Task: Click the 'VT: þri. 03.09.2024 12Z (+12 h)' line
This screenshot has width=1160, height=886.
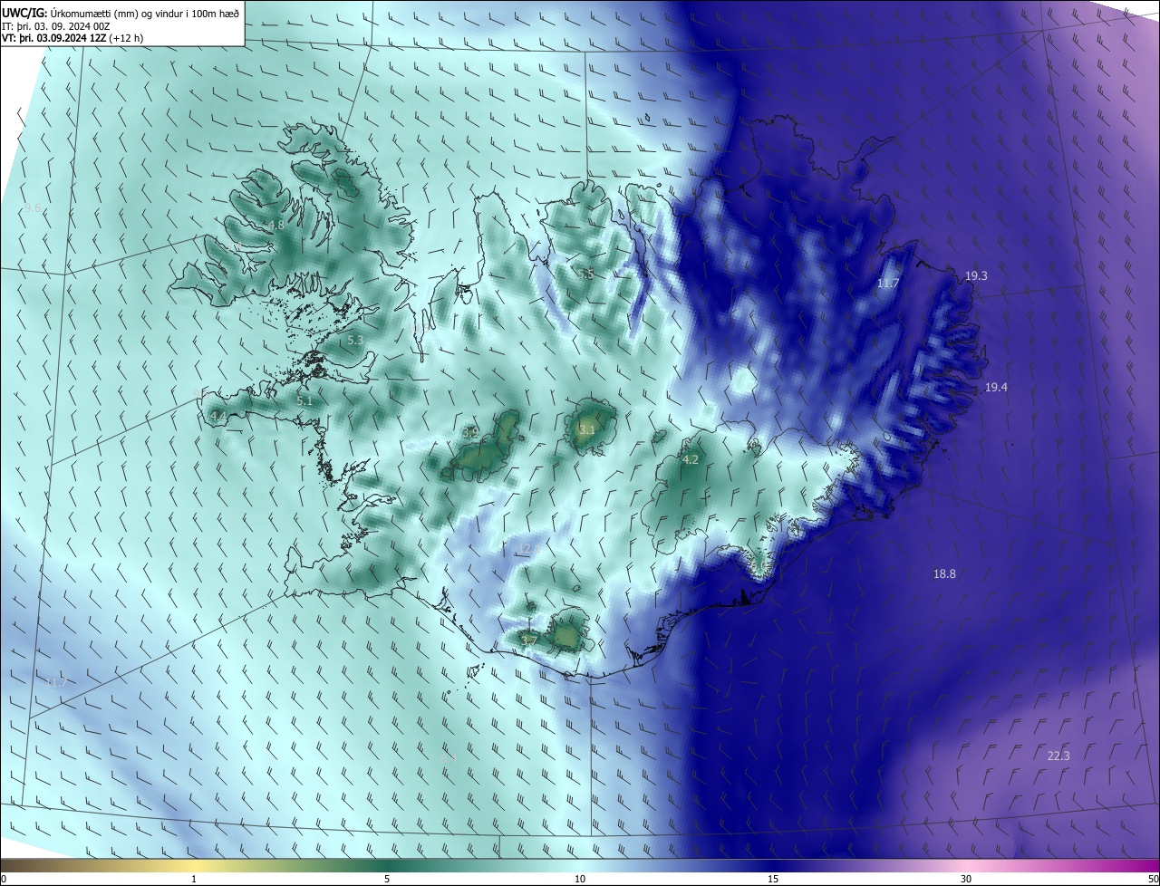Action: [72, 38]
